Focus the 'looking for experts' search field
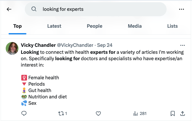The height and width of the screenshot is (121, 192). (x=95, y=9)
